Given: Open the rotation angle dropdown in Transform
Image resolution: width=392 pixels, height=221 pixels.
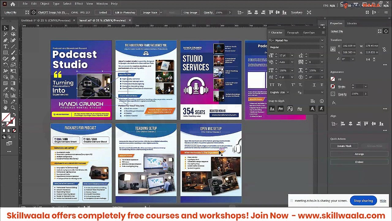Looking at the screenshot, I should 352,59.
